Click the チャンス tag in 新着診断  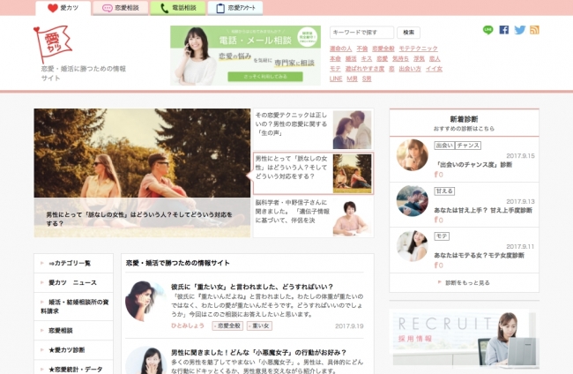pyautogui.click(x=468, y=146)
